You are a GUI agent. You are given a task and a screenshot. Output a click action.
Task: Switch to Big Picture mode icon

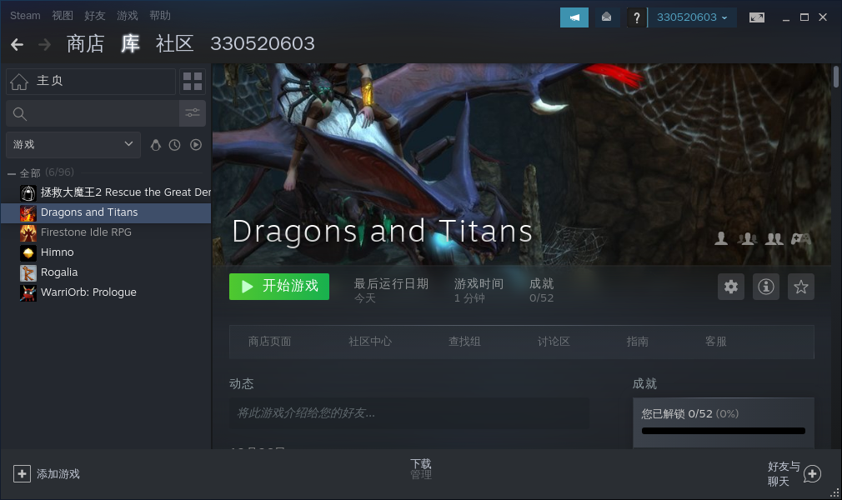(x=757, y=17)
